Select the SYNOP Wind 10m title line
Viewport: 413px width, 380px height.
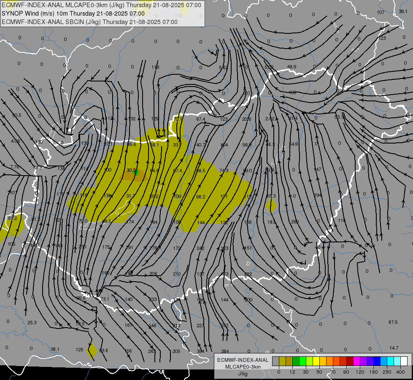(x=73, y=14)
